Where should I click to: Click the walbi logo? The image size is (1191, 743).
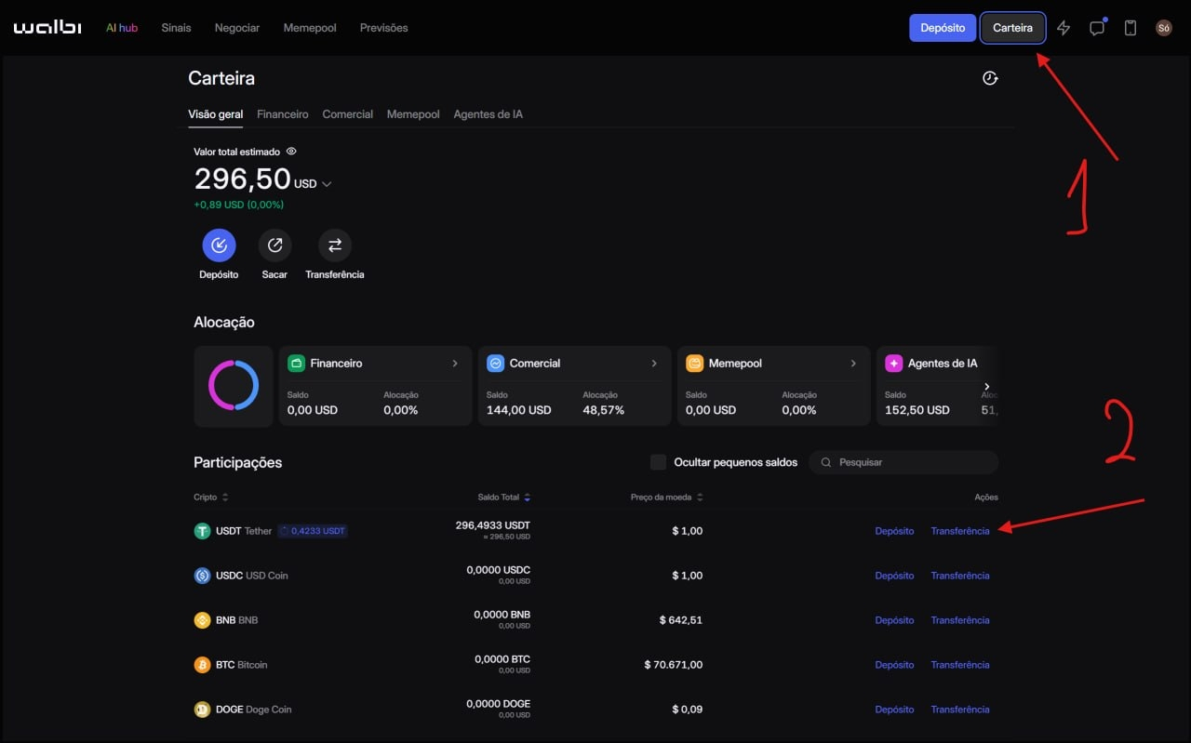click(47, 28)
